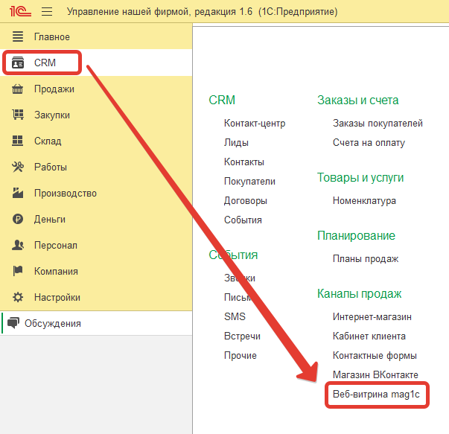Viewport: 449px width, 434px height.
Task: Open the Контакты list
Action: coord(244,162)
